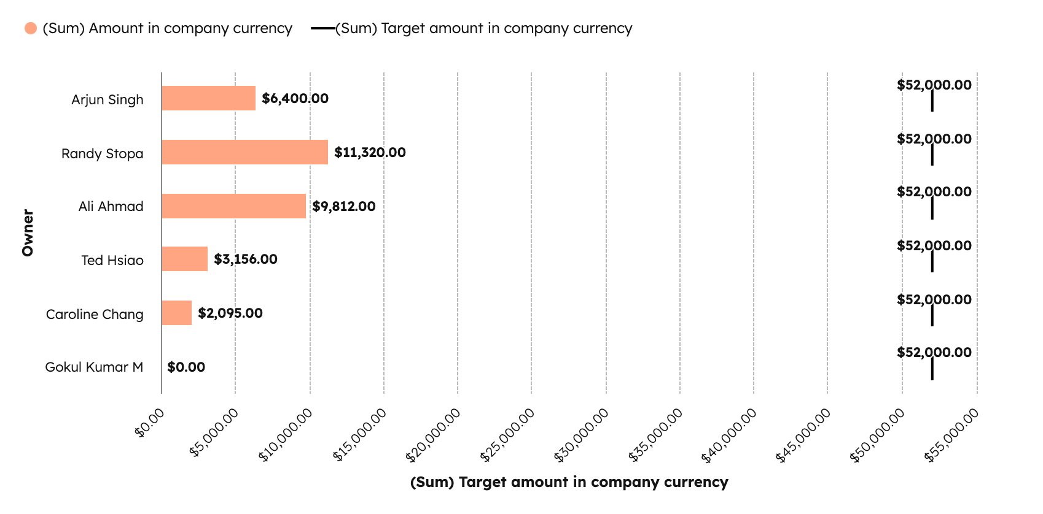This screenshot has height=514, width=1043.
Task: Click the vertical Owner axis title
Action: (28, 232)
